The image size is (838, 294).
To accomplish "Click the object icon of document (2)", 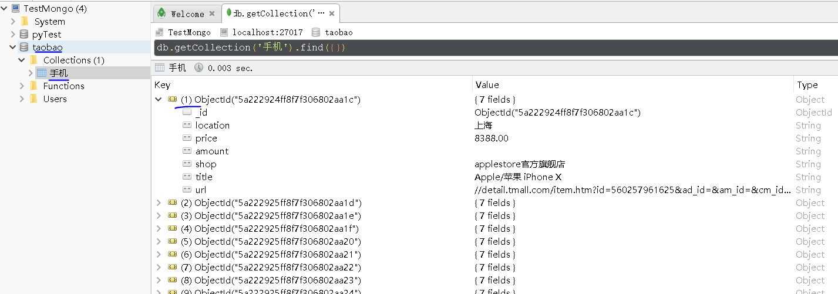I will (x=172, y=202).
